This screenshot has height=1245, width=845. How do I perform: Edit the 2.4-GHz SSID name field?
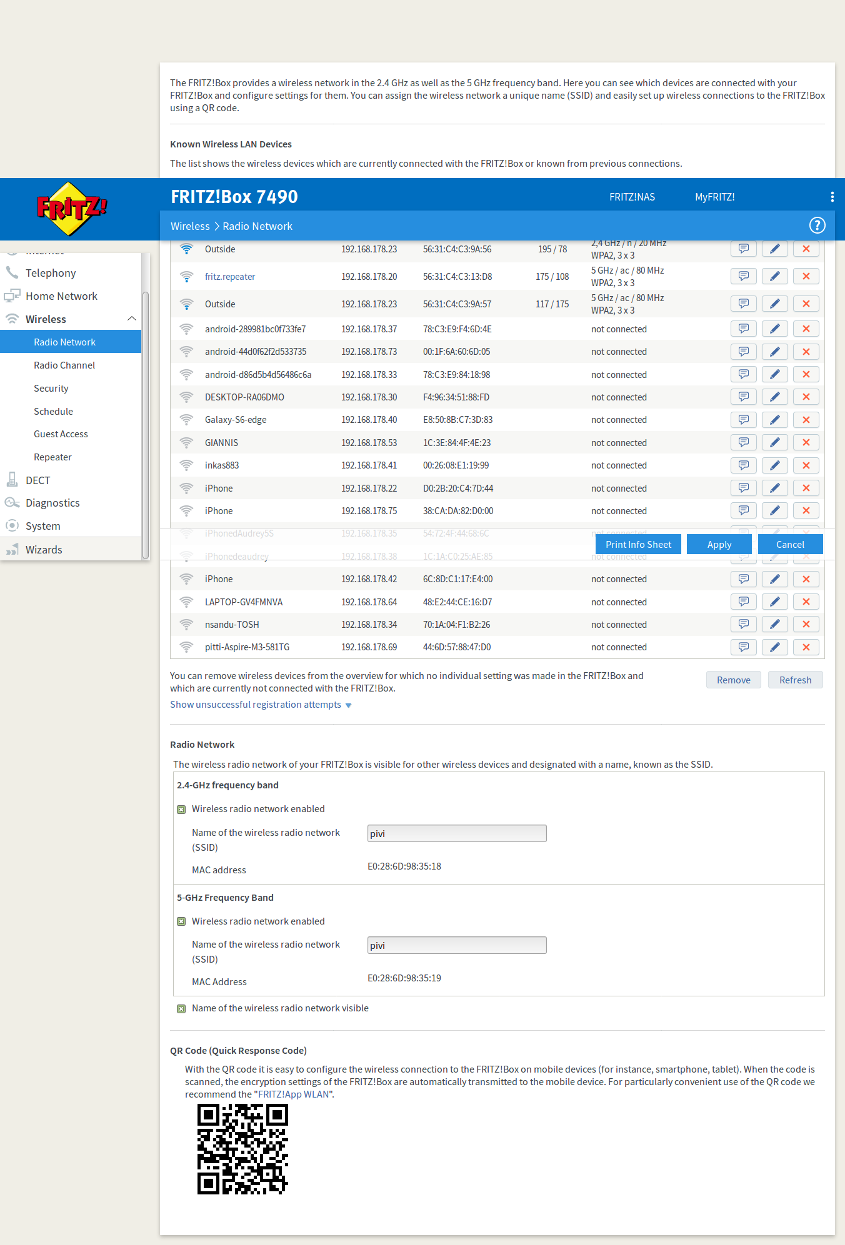457,833
